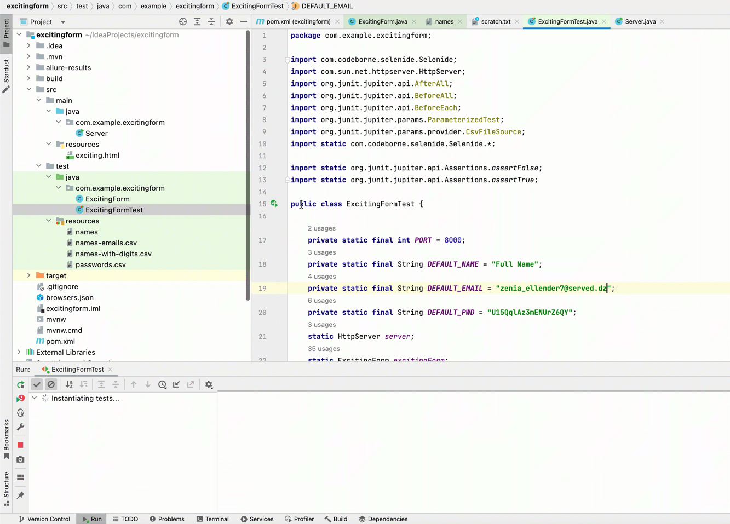The image size is (730, 524).
Task: Open Services tool window
Action: tap(257, 519)
